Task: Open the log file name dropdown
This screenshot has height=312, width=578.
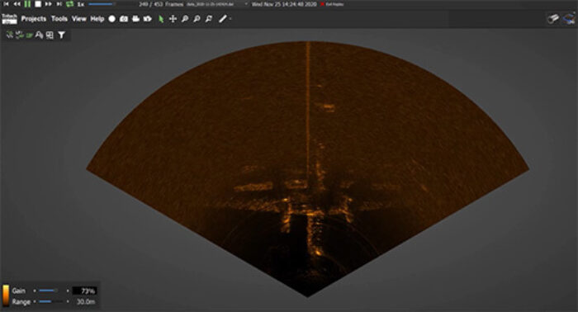Action: (246, 4)
